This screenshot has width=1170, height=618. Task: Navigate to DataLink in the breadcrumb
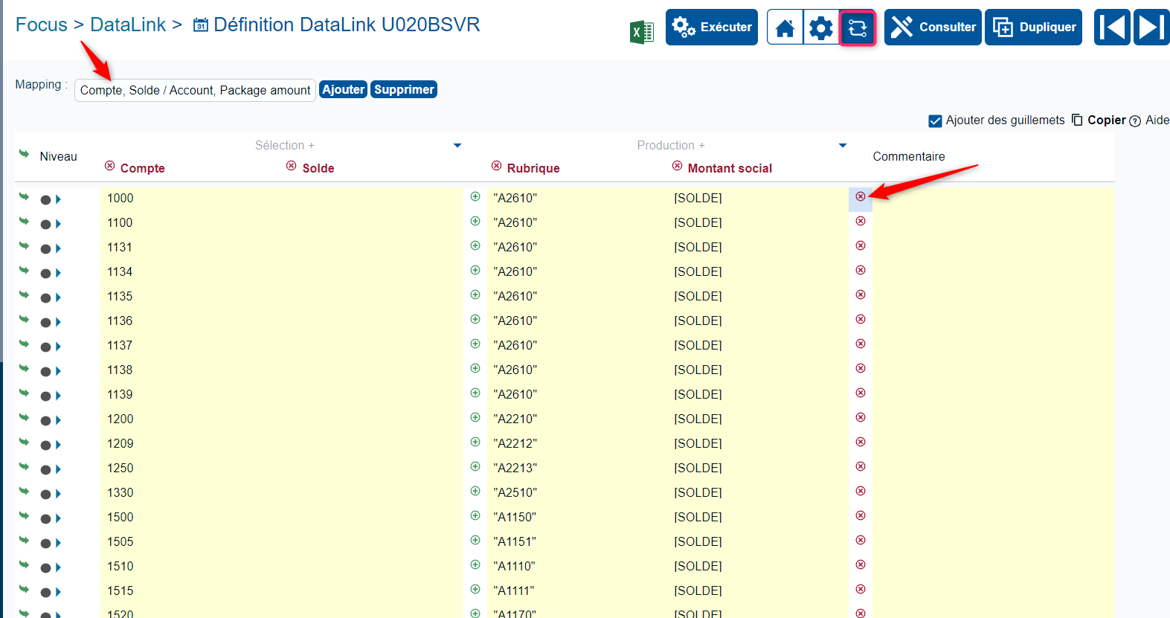(x=128, y=25)
